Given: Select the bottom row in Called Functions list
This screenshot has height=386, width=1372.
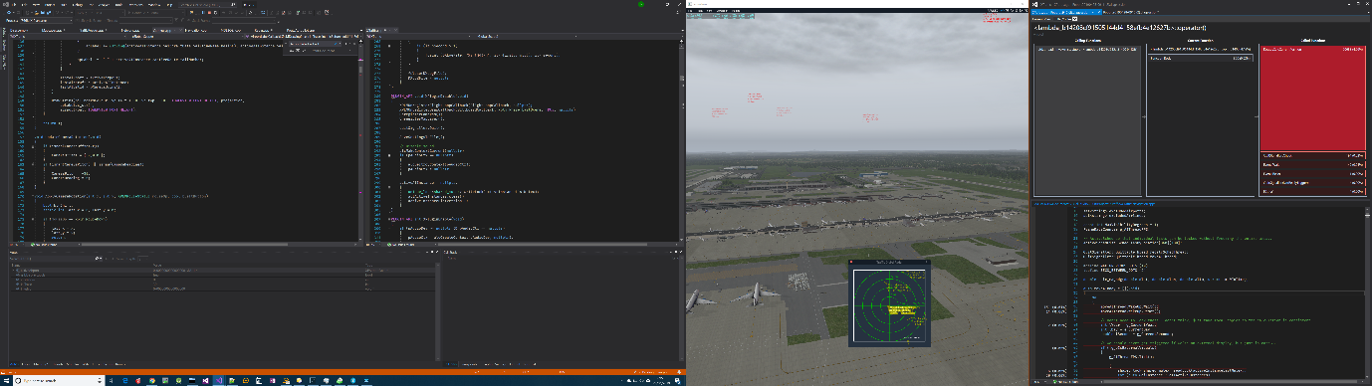Looking at the screenshot, I should 1313,191.
